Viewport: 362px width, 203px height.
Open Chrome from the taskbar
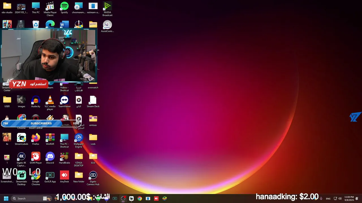140,198
